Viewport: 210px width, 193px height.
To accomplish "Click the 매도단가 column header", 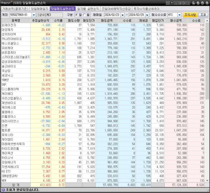I will (x=89, y=21).
